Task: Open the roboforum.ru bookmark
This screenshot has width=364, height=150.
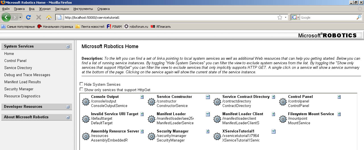Action: click(136, 27)
